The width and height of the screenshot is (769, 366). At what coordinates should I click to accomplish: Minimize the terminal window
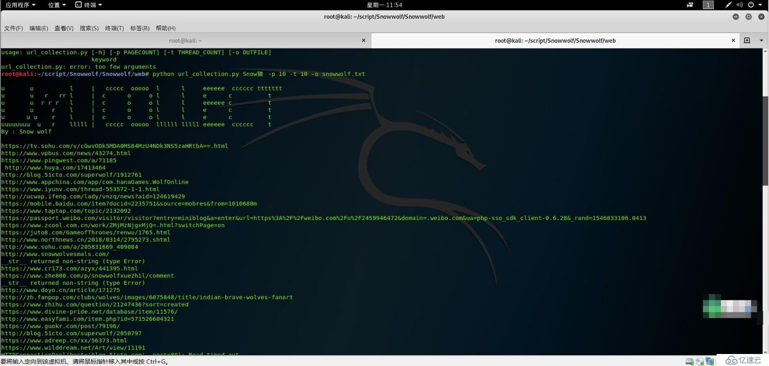coord(736,16)
